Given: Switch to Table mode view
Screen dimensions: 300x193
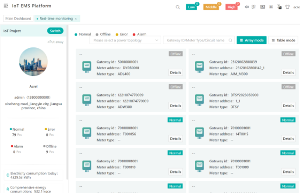Looking at the screenshot, I should tap(283, 40).
